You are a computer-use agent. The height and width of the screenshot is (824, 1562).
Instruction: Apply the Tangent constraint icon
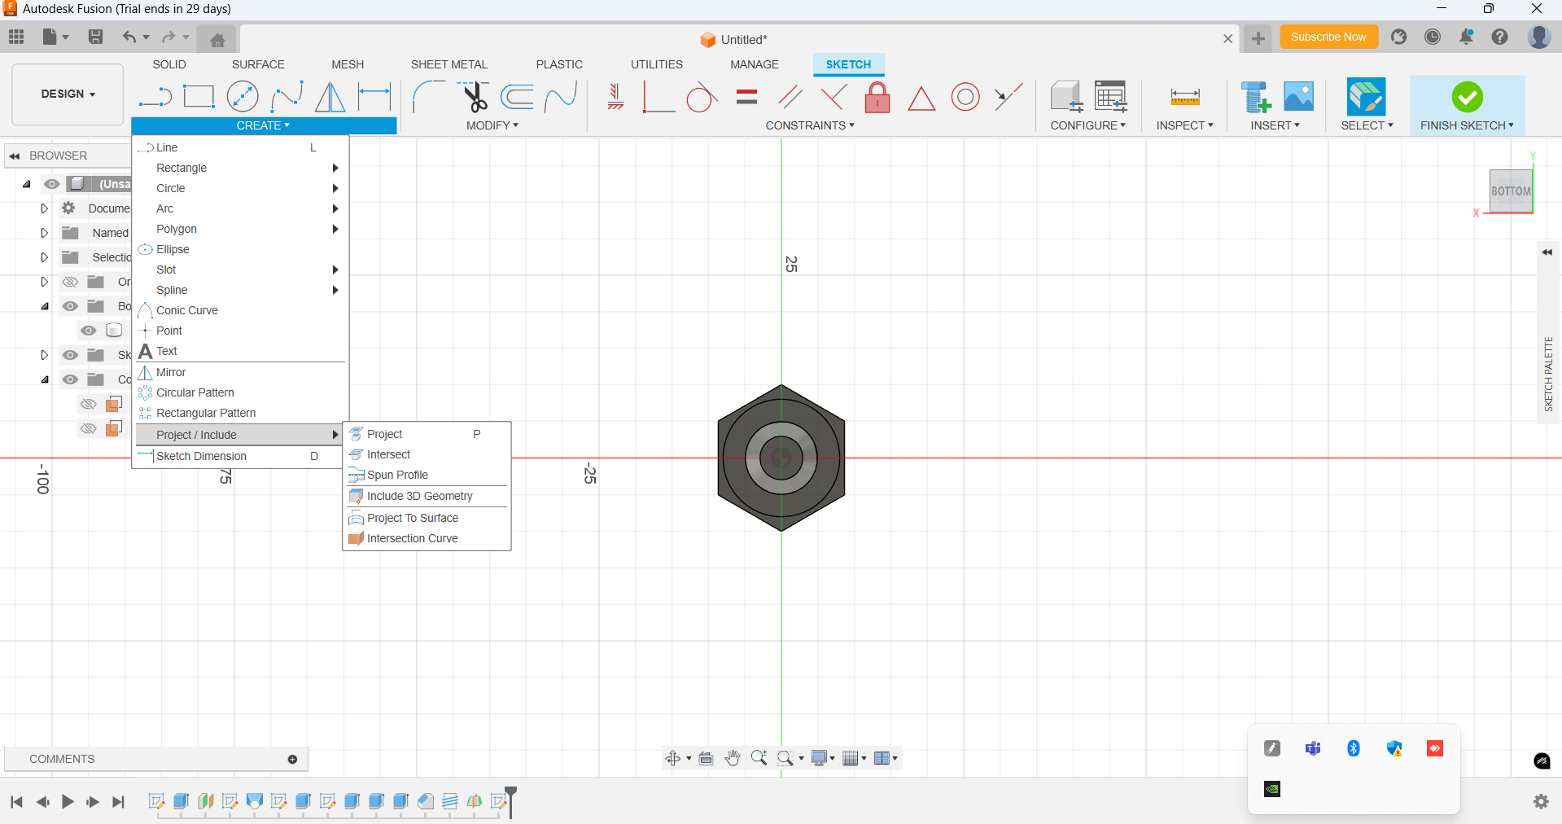coord(702,97)
